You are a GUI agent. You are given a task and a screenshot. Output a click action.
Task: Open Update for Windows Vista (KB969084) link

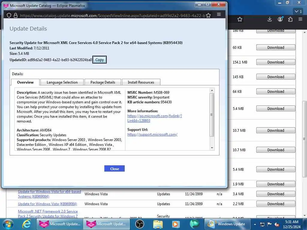(x=47, y=204)
